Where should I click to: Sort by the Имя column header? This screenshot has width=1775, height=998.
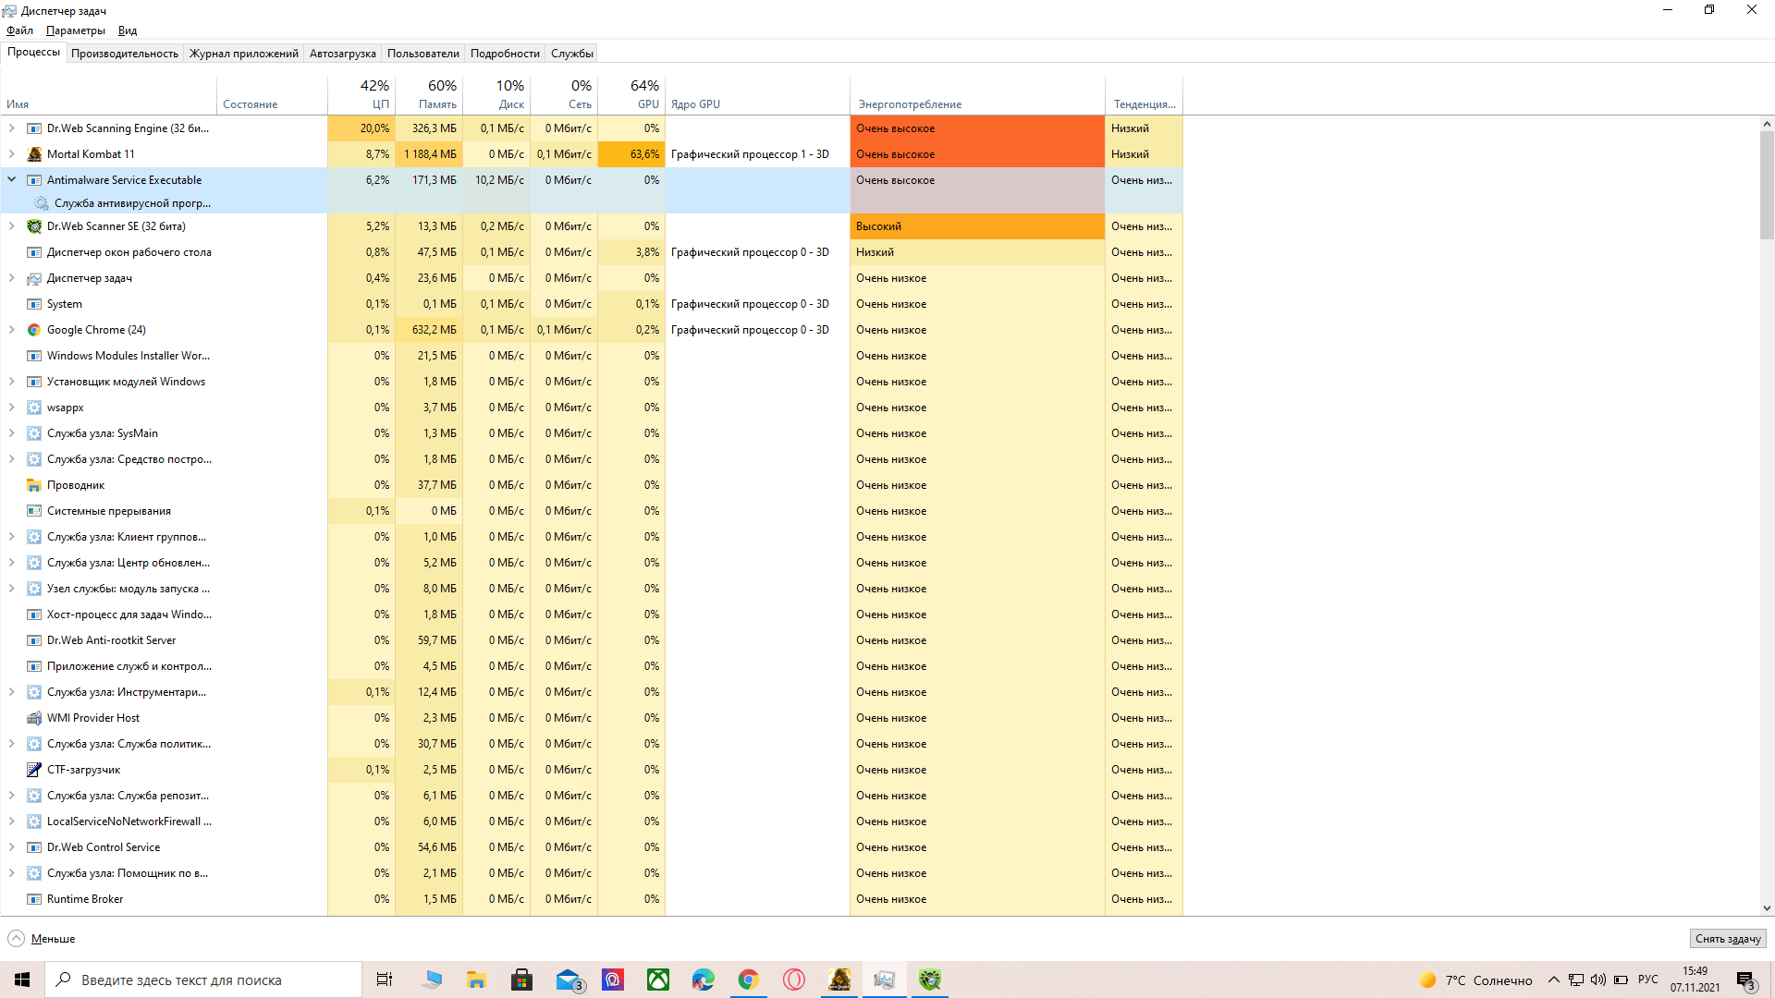point(109,94)
